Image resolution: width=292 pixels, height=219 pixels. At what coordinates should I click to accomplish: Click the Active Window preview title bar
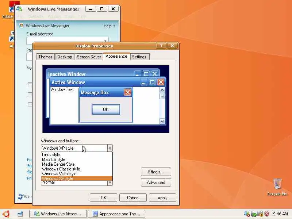tap(108, 82)
